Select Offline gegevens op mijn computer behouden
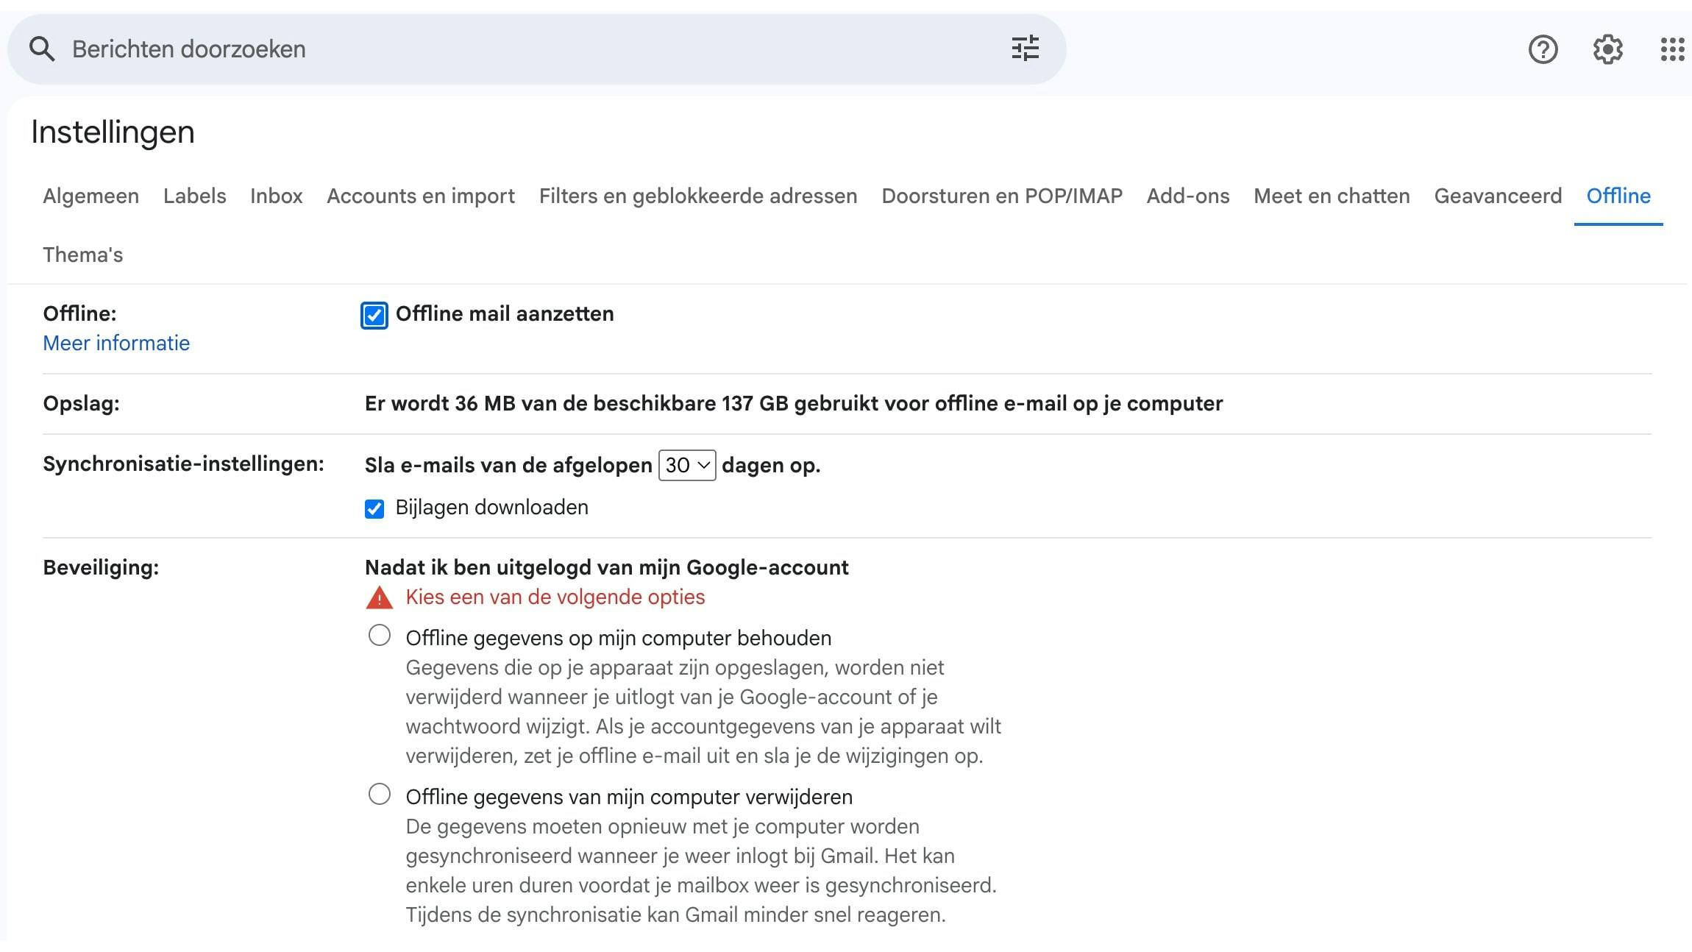 click(380, 636)
